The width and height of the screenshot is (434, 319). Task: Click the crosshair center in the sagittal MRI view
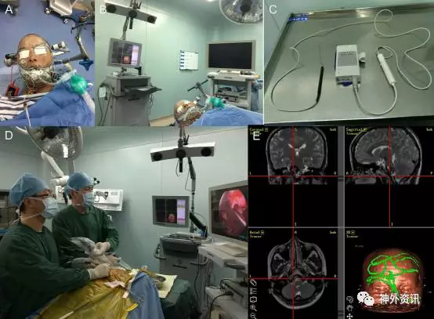(389, 176)
